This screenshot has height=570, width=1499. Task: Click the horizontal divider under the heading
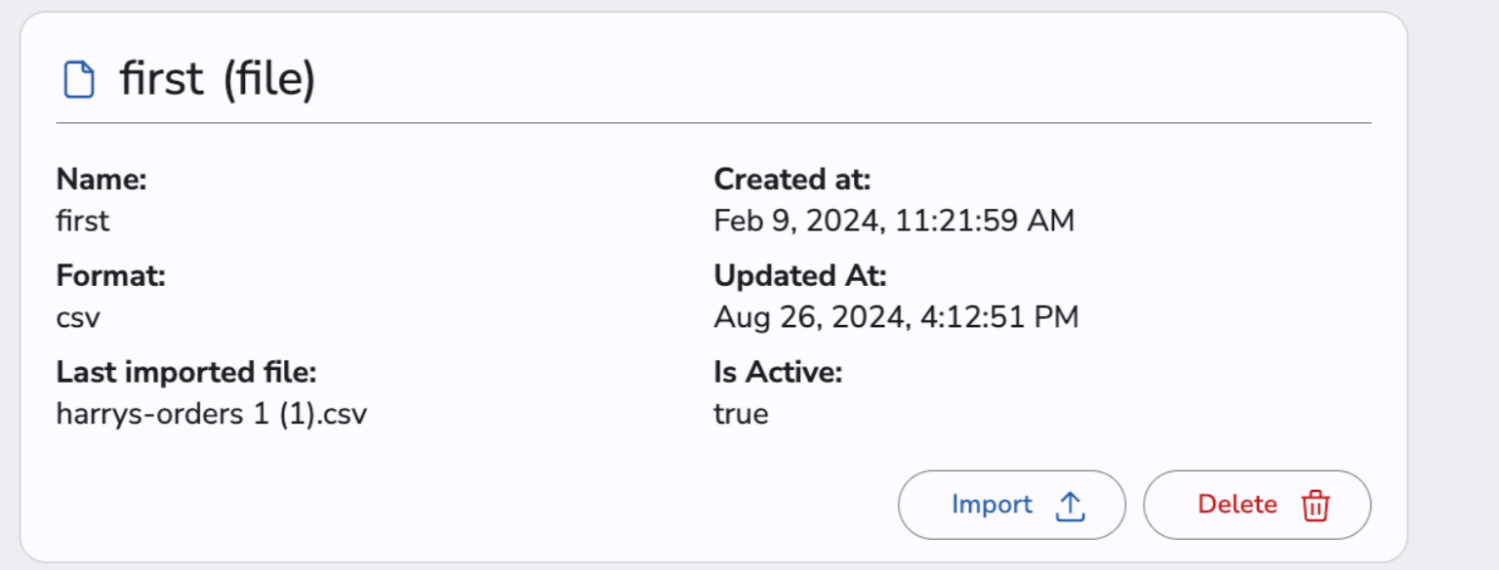(x=713, y=123)
